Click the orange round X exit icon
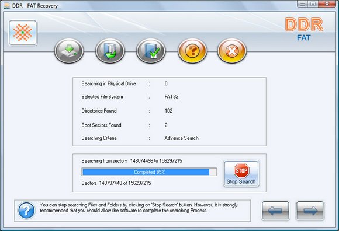Image resolution: width=339 pixels, height=231 pixels. tap(232, 51)
